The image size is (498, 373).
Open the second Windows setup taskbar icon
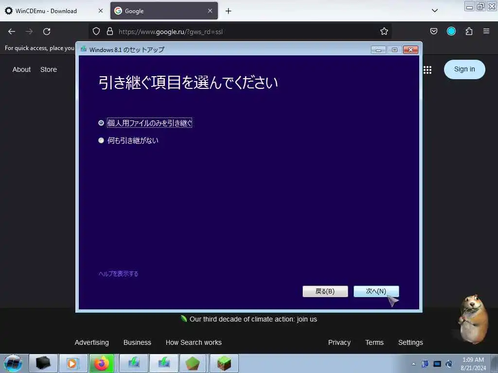click(163, 363)
